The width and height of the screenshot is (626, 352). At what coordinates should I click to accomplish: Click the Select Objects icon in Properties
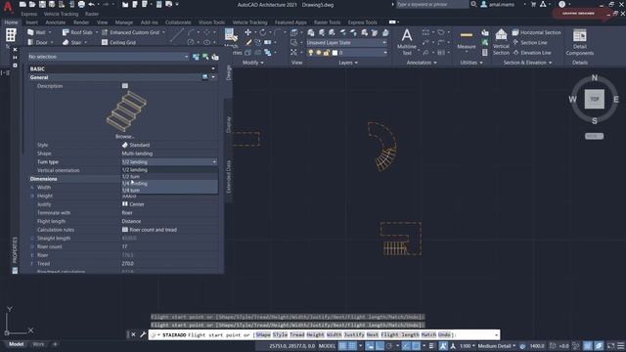(x=205, y=57)
